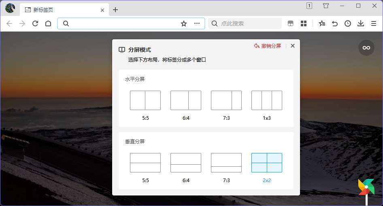Open the downloads icon in toolbar

coord(361,23)
